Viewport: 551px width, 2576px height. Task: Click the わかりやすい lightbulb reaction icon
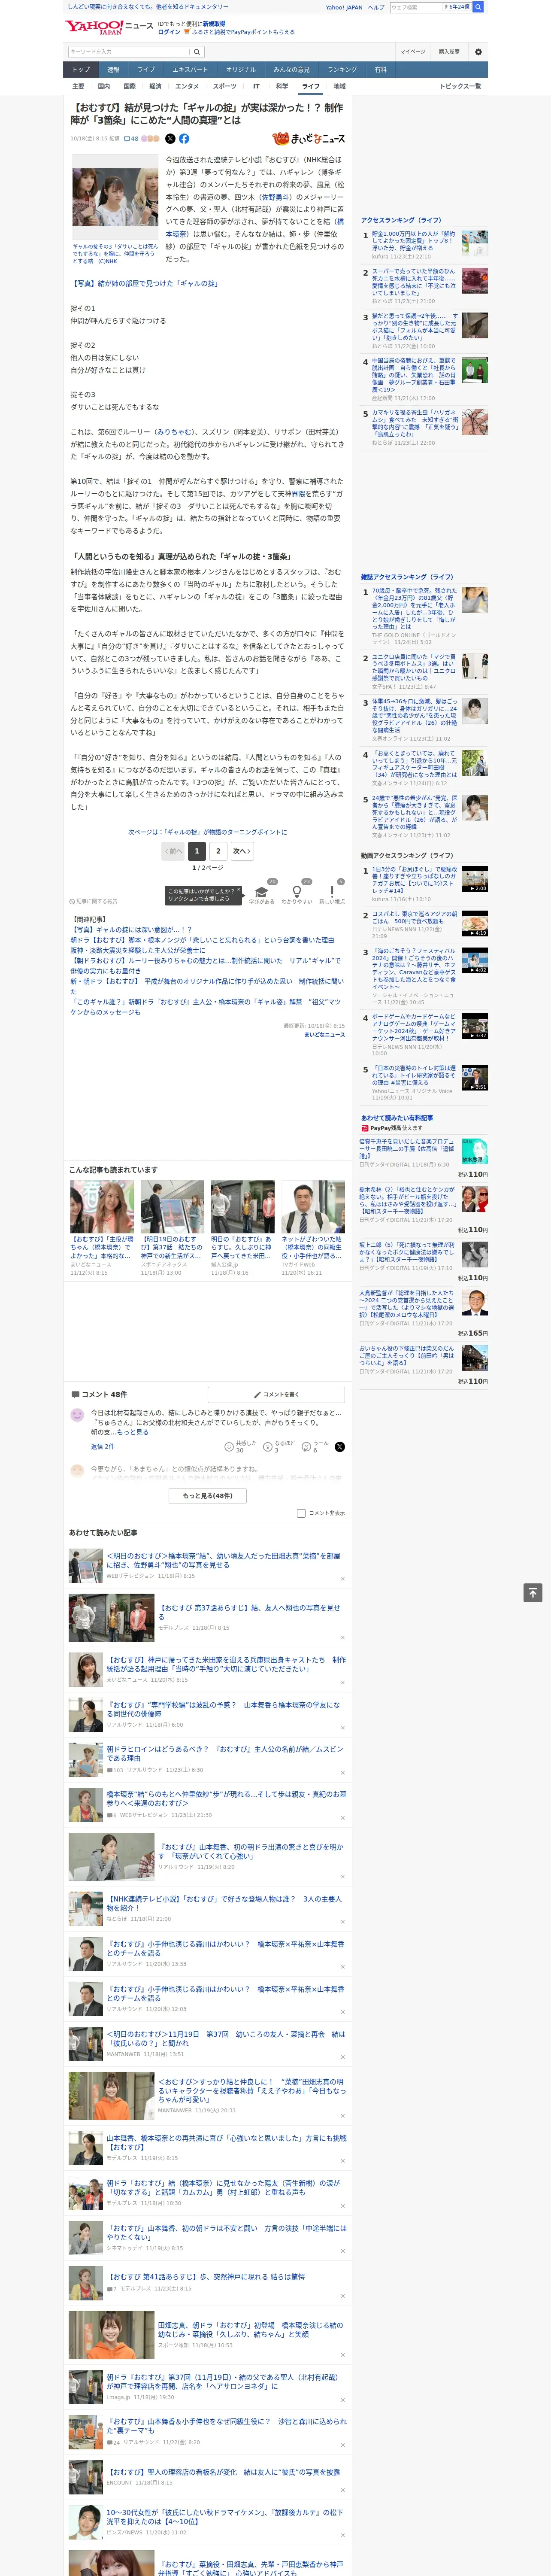pos(297,892)
